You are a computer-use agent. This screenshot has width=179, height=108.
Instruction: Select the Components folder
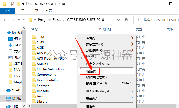tap(46, 75)
